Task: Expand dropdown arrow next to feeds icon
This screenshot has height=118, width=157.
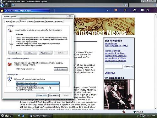Action: point(120,10)
